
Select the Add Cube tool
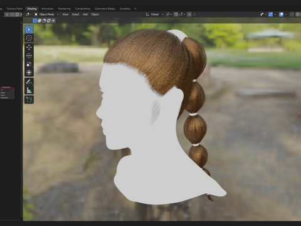coord(29,100)
